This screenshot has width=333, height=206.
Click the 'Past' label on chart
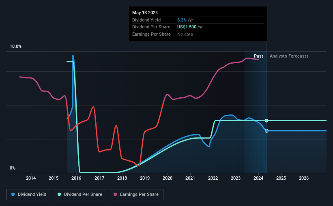point(258,56)
